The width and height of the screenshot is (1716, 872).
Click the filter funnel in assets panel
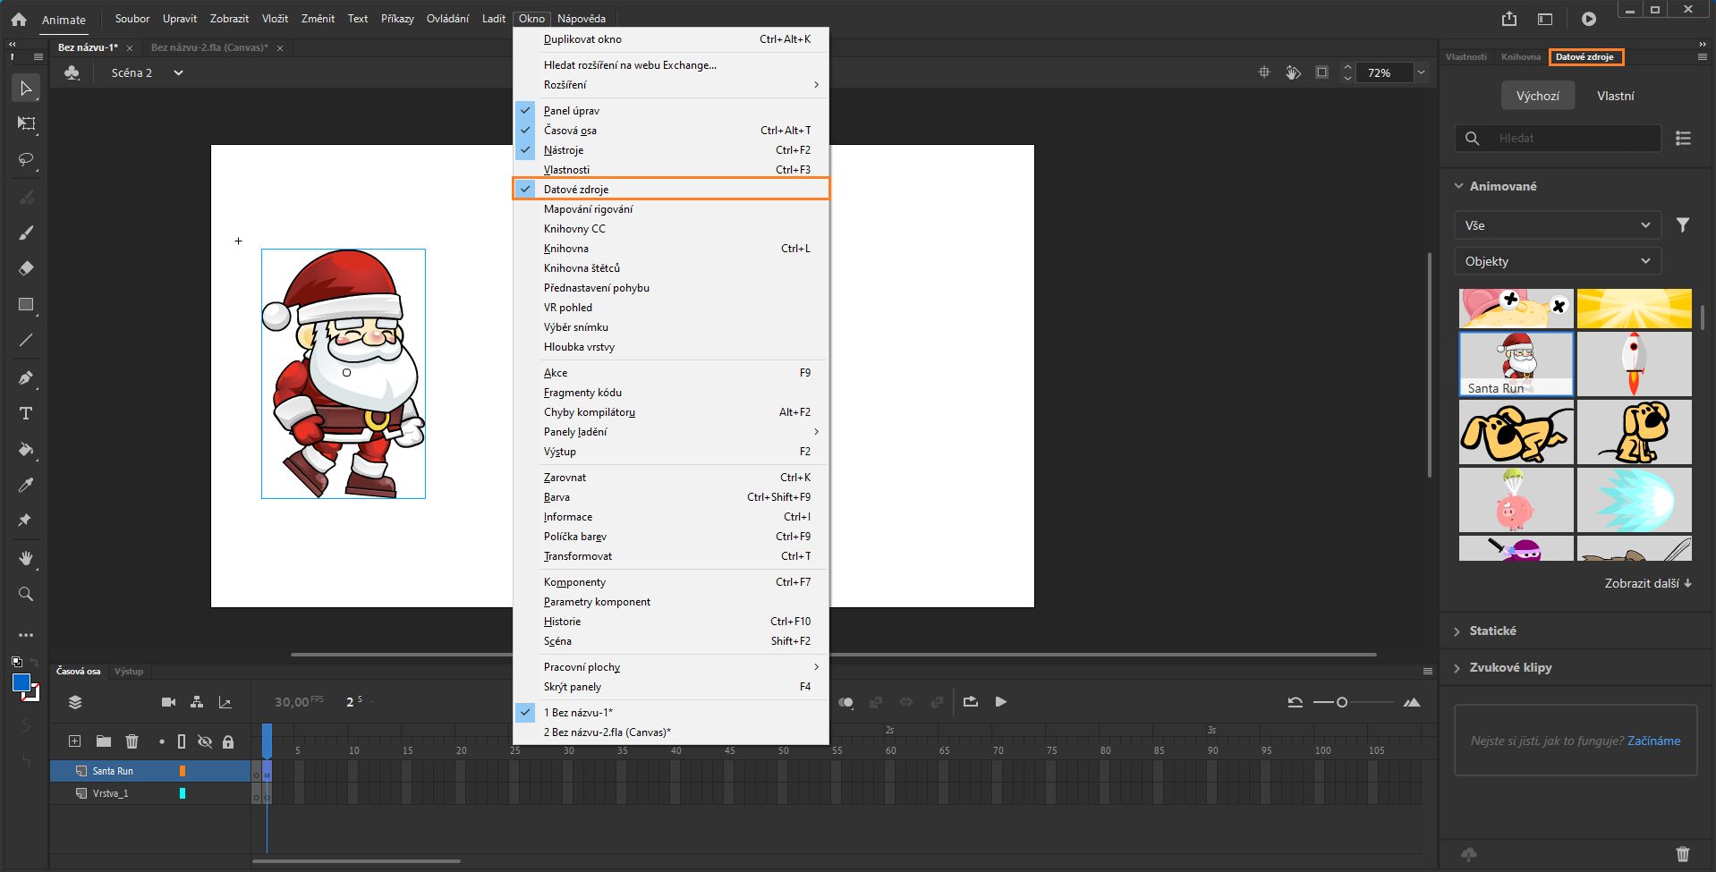[x=1683, y=225]
